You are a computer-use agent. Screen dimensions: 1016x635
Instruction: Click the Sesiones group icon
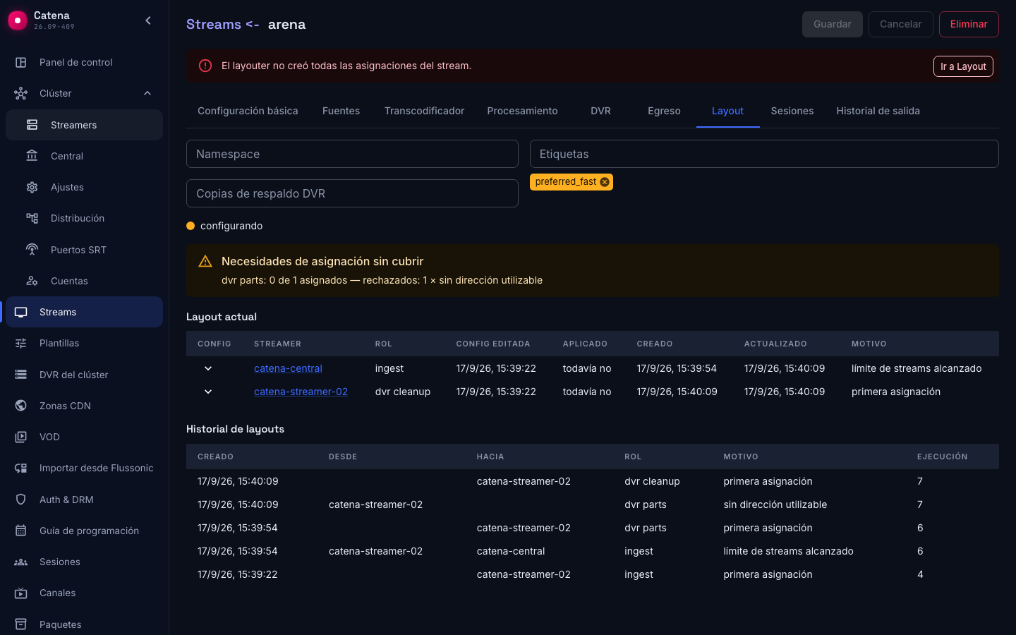point(21,562)
